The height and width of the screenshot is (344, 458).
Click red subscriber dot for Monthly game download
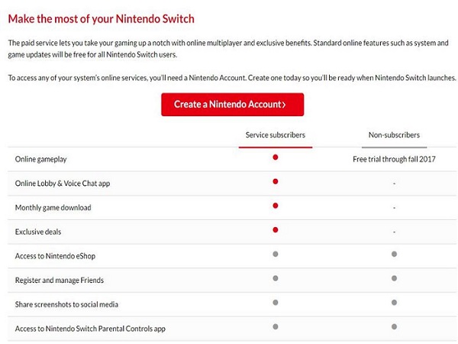(276, 206)
